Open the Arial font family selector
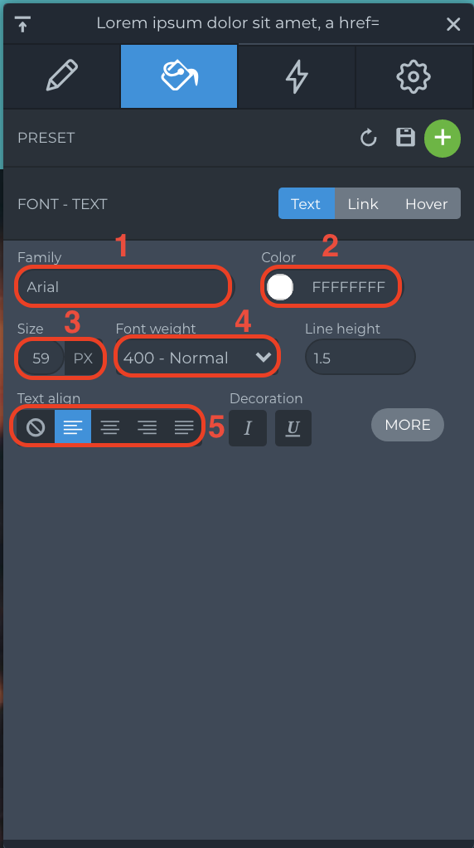The height and width of the screenshot is (848, 474). pos(124,286)
